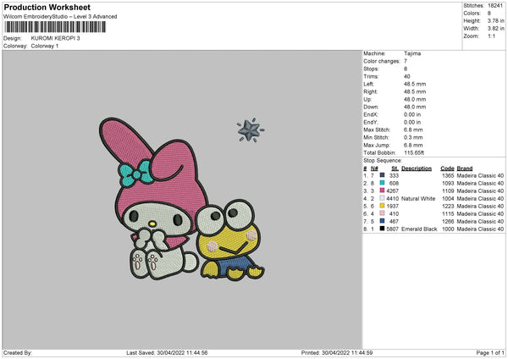508x359 pixels.
Task: Click the 'EndX:' label
Action: [371, 114]
